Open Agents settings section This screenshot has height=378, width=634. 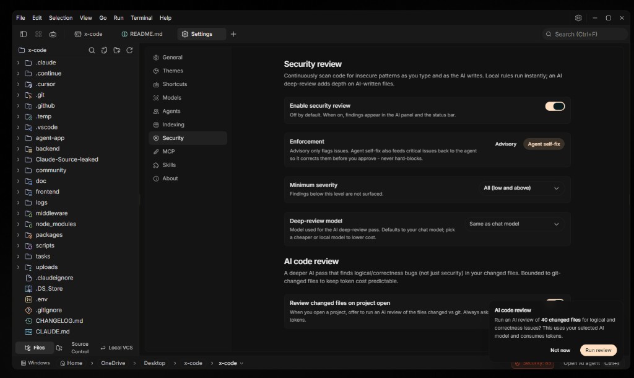coord(188,111)
